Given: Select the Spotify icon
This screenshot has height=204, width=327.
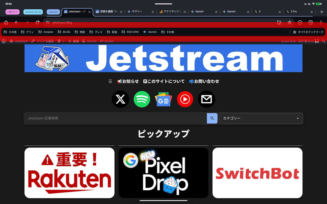Looking at the screenshot, I should pyautogui.click(x=142, y=99).
